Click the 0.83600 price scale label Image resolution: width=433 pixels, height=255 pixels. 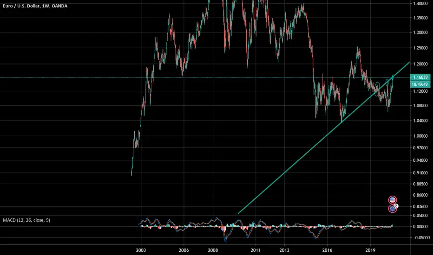420,206
